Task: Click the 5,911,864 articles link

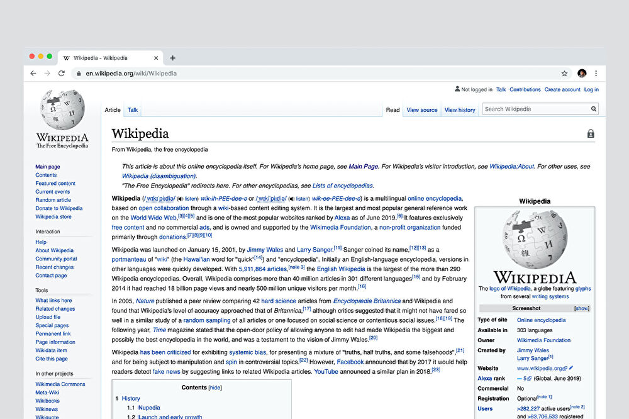Action: click(263, 269)
